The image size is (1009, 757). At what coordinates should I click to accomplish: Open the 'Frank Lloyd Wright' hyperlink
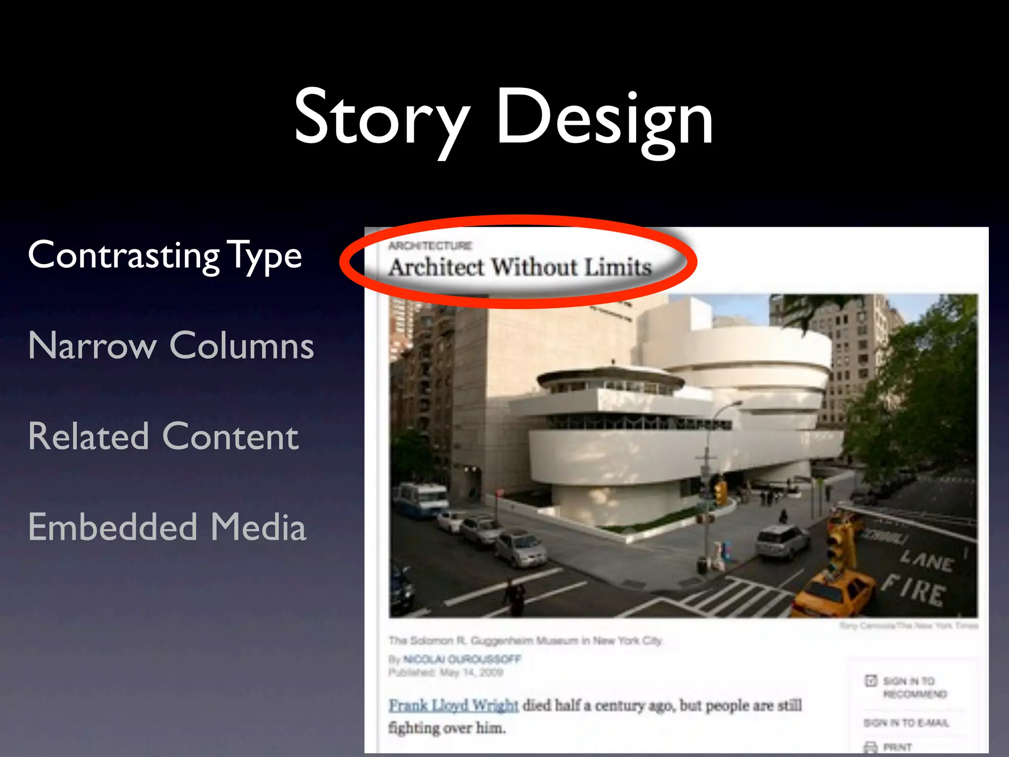tap(453, 705)
